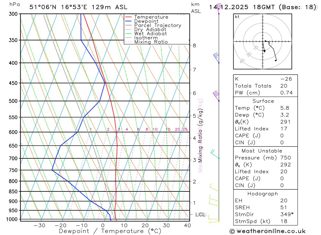Click the blue Dewpoint legend line
Image resolution: width=321 pixels, height=235 pixels.
tap(128, 21)
